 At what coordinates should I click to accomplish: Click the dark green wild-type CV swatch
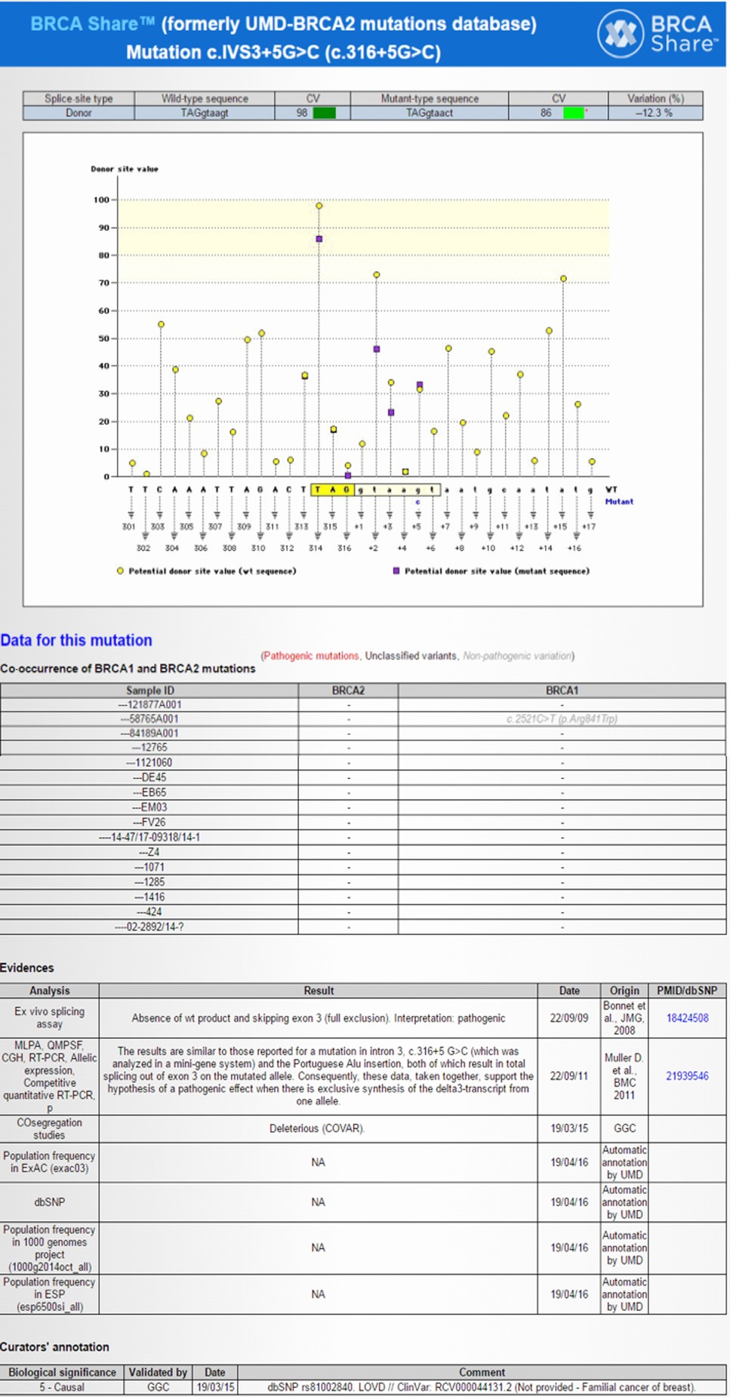(325, 113)
